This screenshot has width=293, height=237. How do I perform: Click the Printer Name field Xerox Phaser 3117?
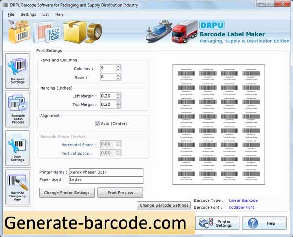point(106,172)
